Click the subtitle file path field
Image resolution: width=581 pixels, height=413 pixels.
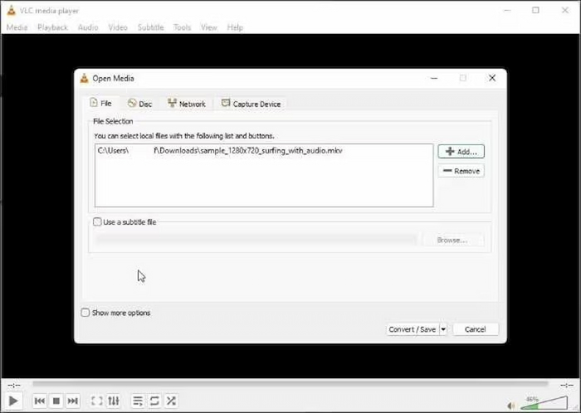click(256, 241)
